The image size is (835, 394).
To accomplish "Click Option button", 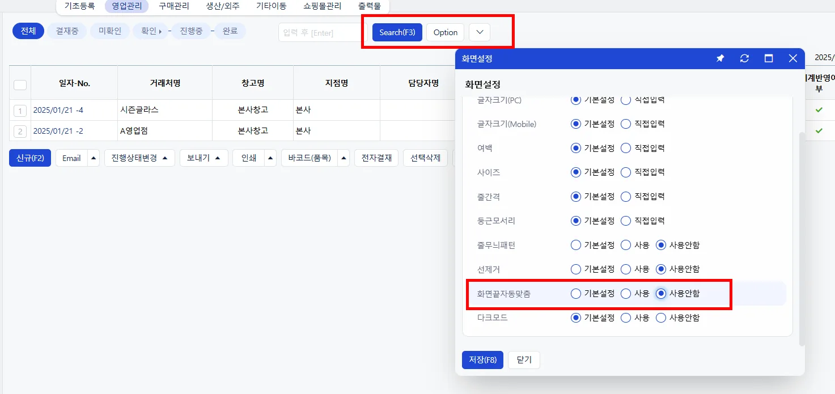I will coord(445,32).
